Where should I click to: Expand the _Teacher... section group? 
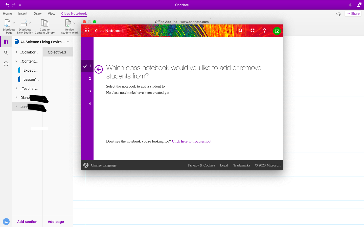16,89
